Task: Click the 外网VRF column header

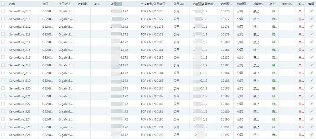Action: pyautogui.click(x=179, y=4)
